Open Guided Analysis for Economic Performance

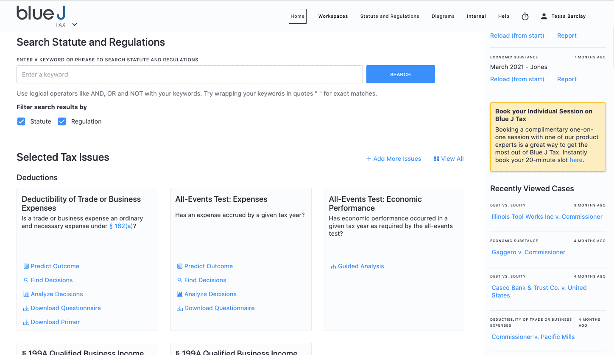click(361, 266)
